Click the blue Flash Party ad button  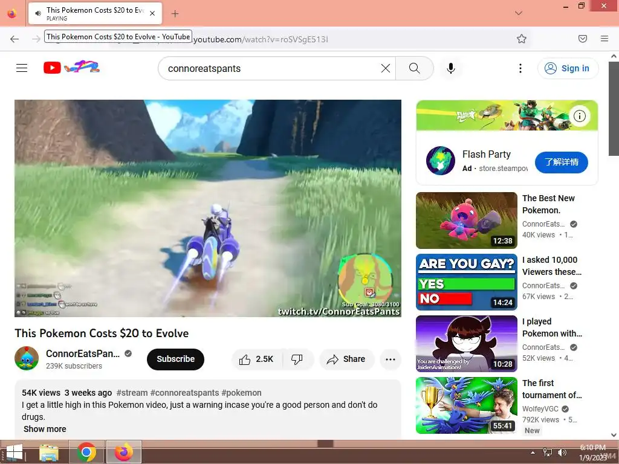[562, 162]
